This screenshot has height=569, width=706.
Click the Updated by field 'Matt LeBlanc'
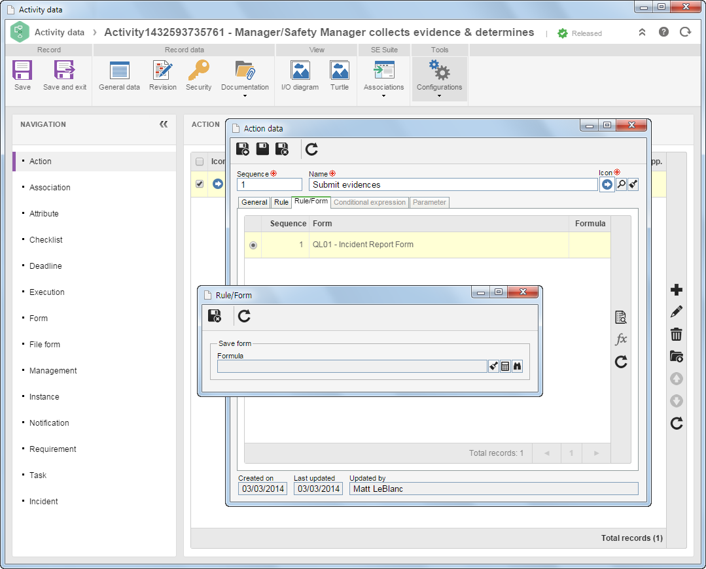[x=494, y=489]
